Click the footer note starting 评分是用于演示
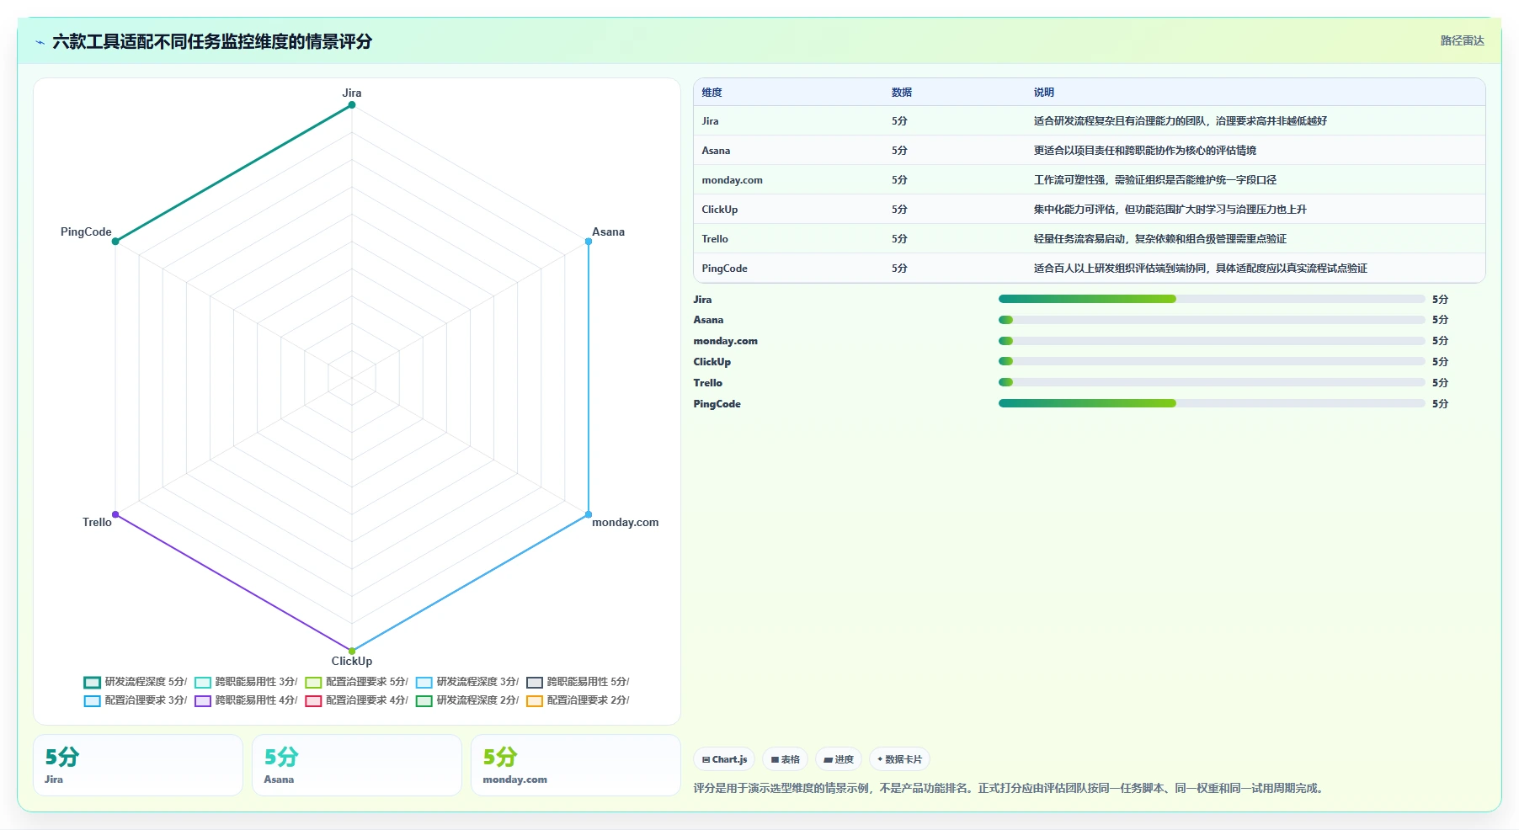1519x830 pixels. click(1010, 789)
